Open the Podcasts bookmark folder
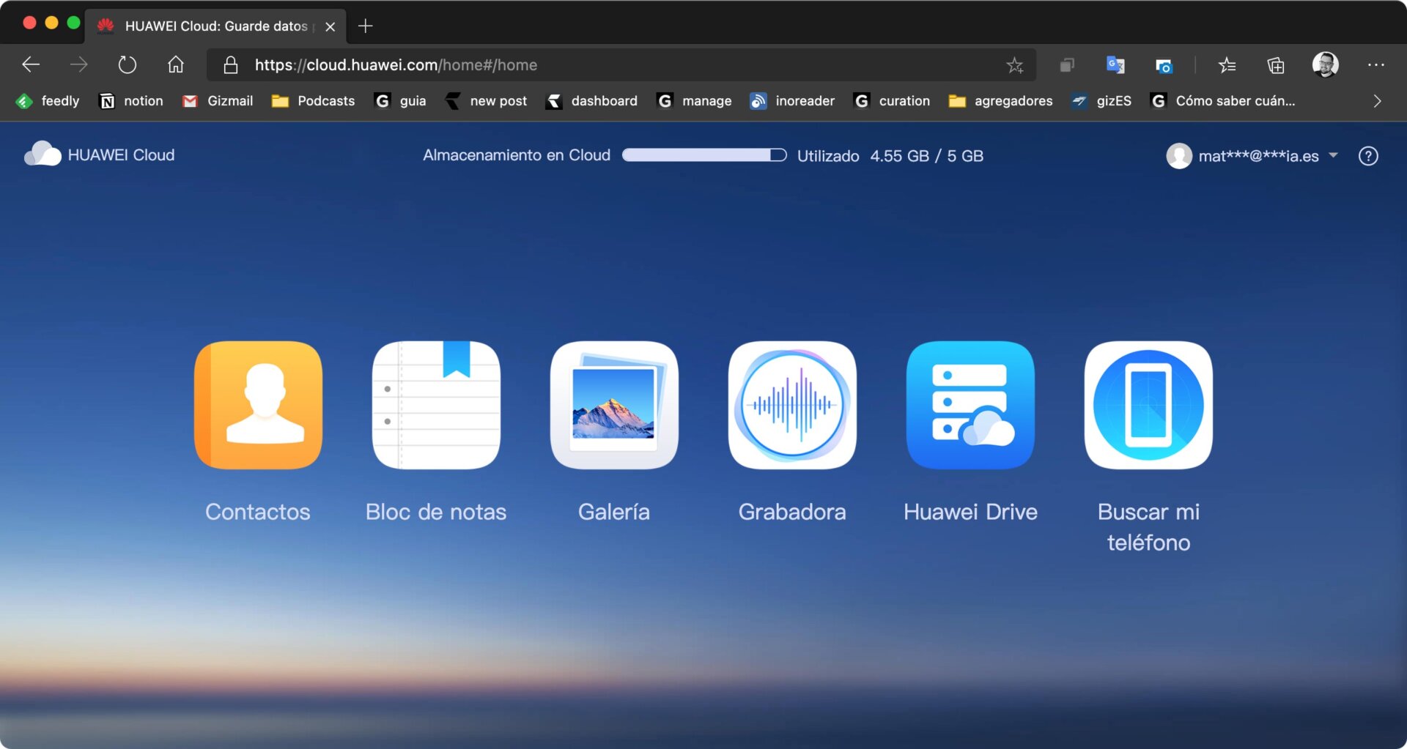 (x=314, y=101)
